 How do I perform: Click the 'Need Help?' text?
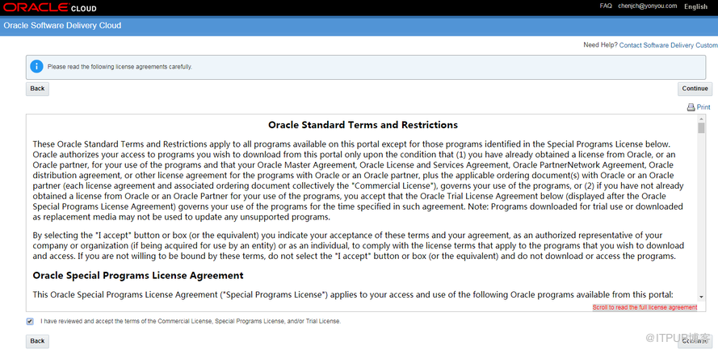point(600,45)
